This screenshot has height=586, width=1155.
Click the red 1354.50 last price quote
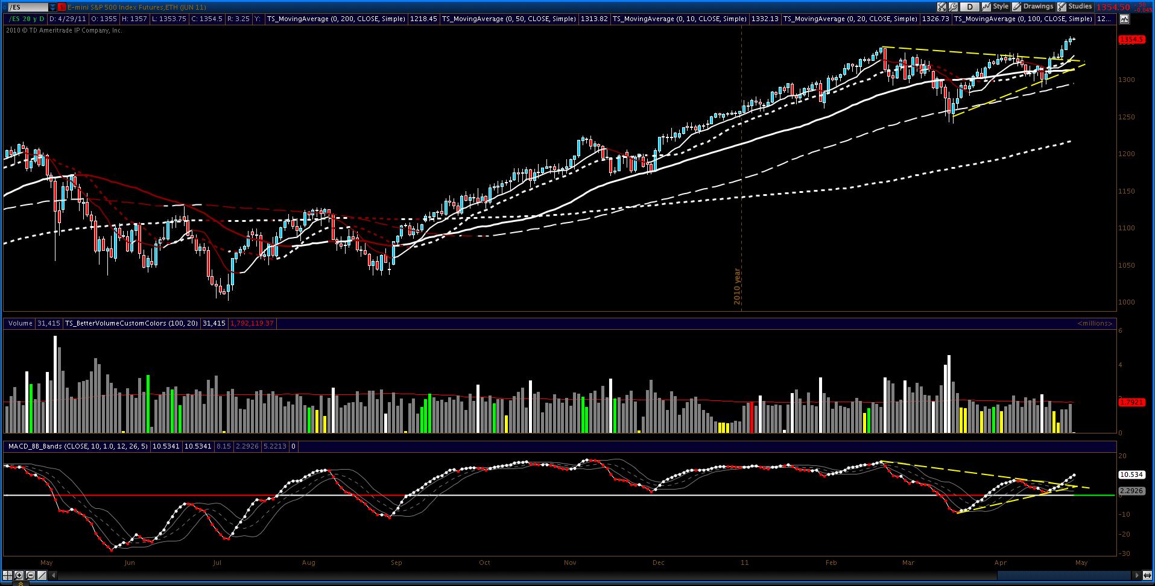coord(1113,7)
